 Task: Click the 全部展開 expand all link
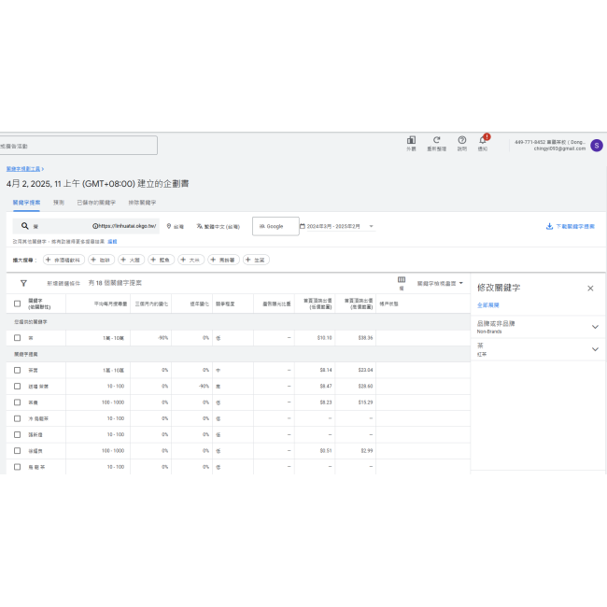click(487, 305)
